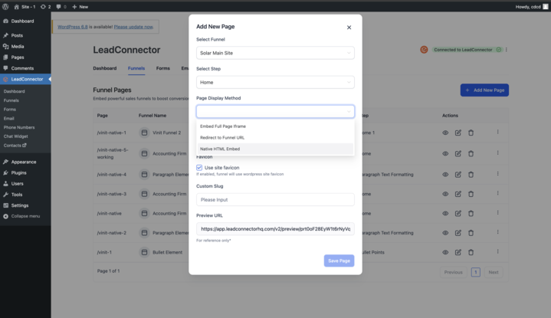
Task: Select Redirect to Funnel URL option
Action: (222, 137)
